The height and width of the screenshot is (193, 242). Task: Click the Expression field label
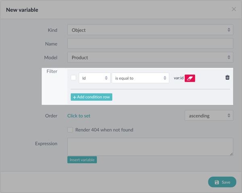click(46, 143)
